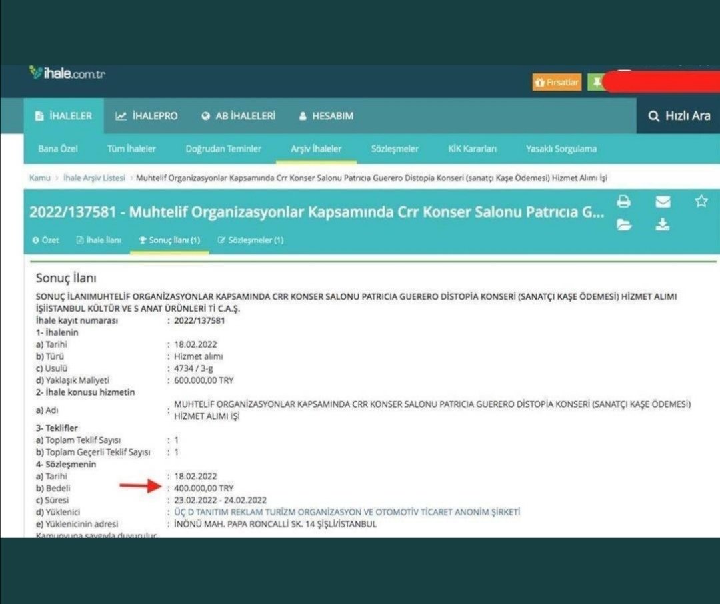
Task: Switch to the Özet tab
Action: [x=46, y=240]
